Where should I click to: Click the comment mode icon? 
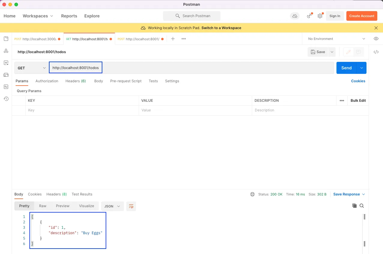coord(358,52)
